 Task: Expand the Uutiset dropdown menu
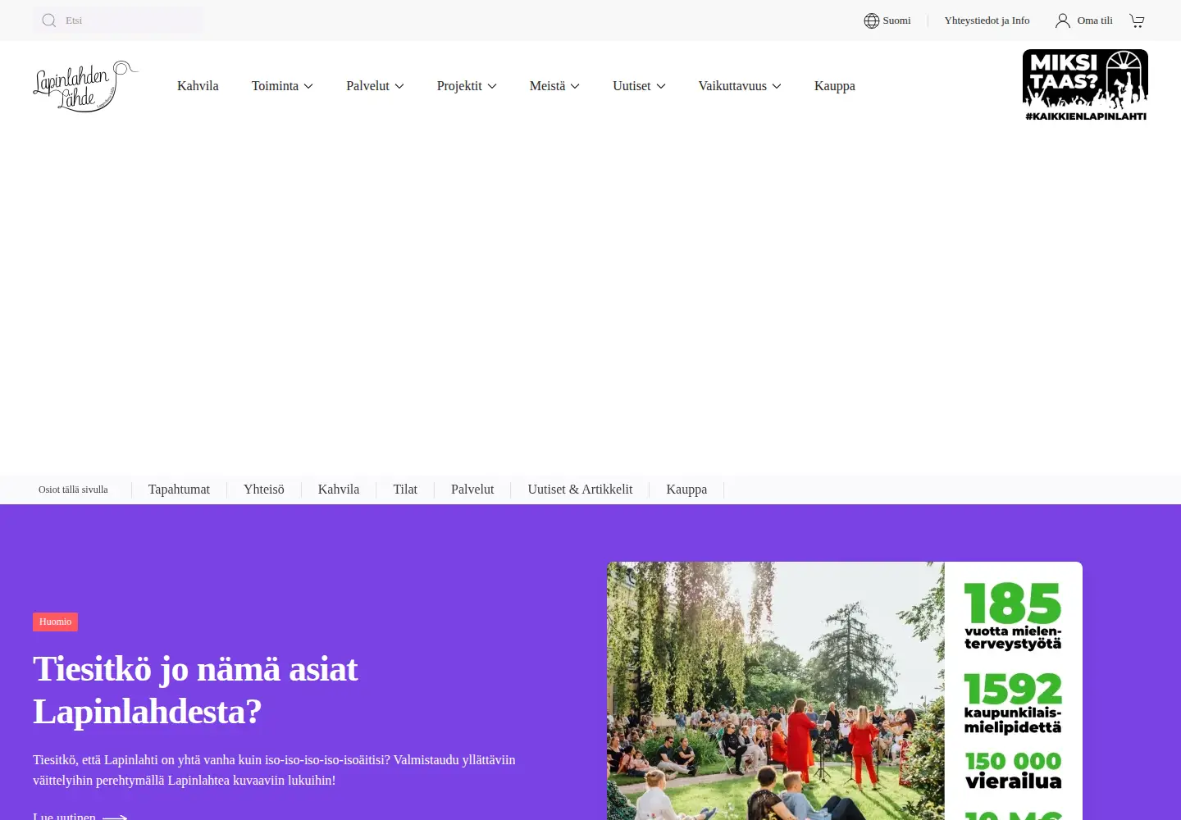coord(639,85)
